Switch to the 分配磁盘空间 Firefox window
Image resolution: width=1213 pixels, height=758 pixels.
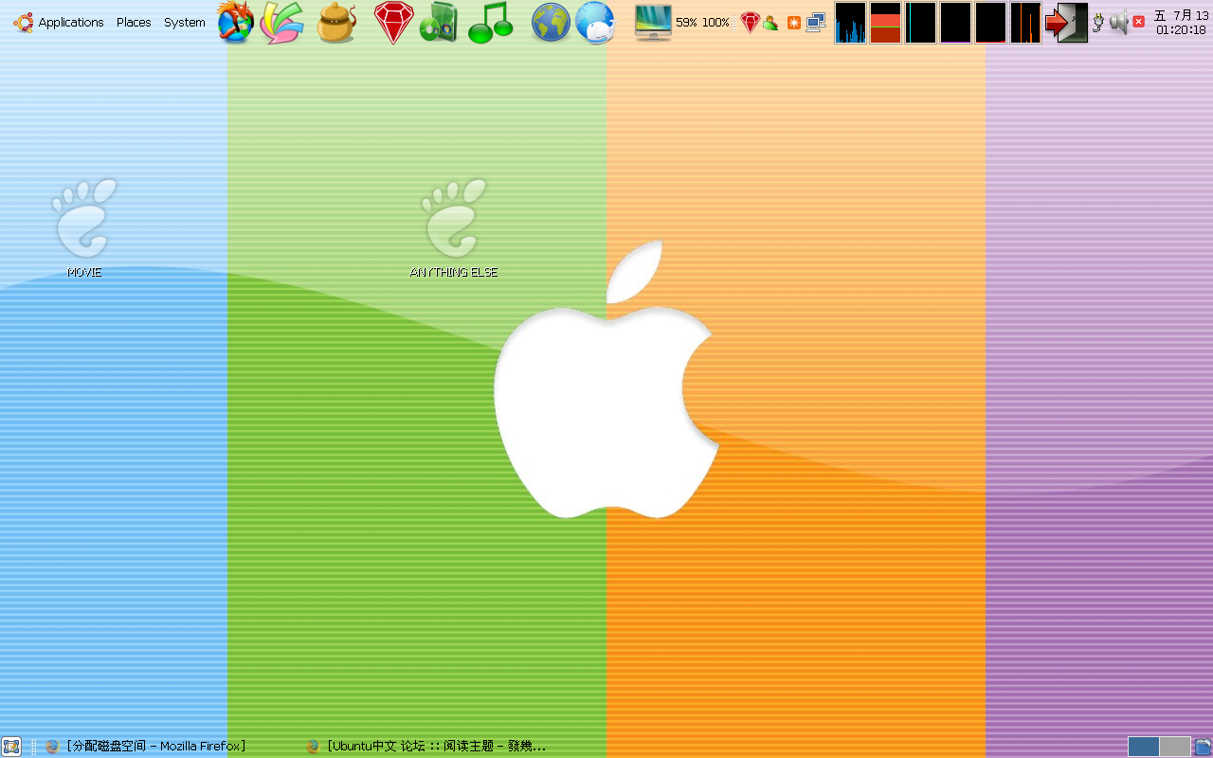pos(145,747)
